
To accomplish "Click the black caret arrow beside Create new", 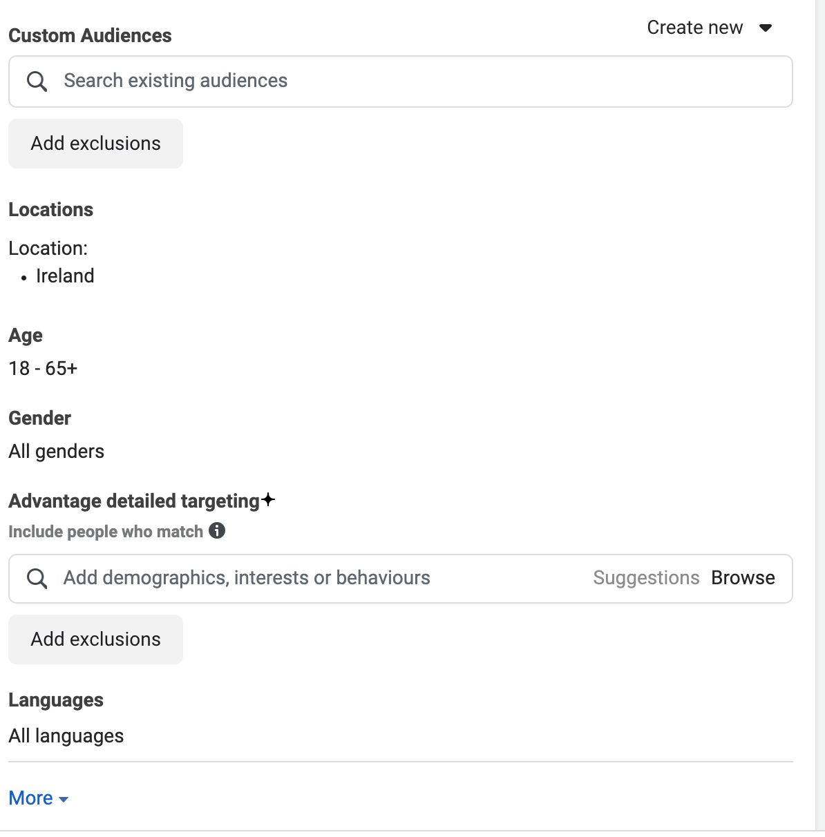I will [x=765, y=28].
